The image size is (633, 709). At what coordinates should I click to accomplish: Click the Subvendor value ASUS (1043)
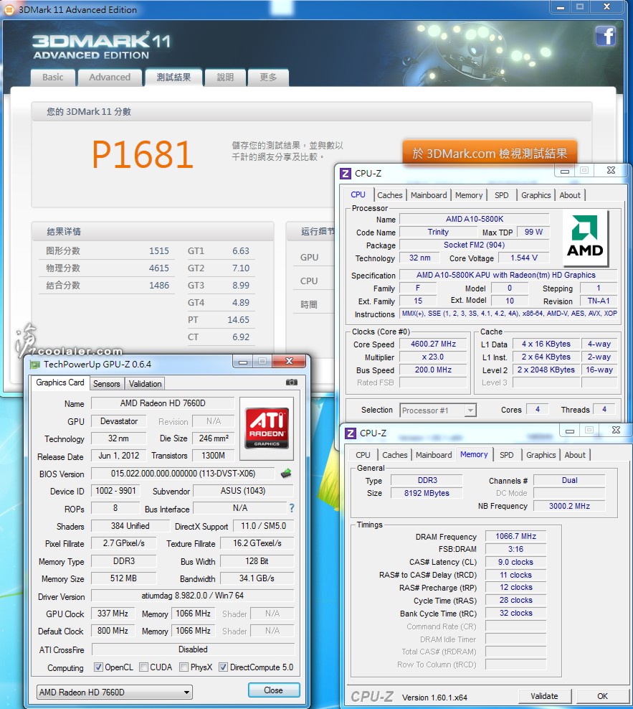[x=243, y=491]
